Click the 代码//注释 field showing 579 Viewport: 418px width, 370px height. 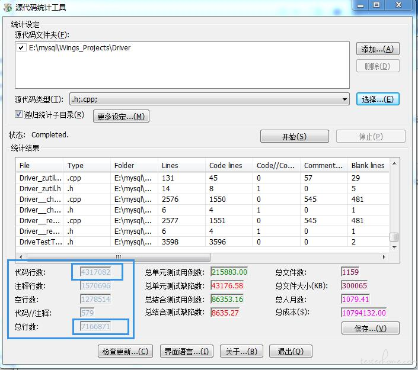87,313
